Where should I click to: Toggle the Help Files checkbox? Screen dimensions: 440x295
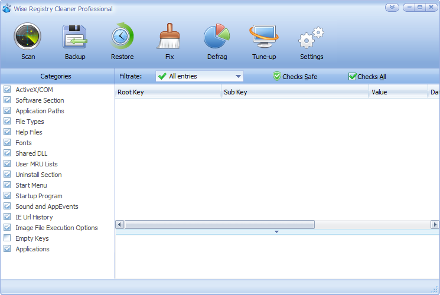coord(7,132)
